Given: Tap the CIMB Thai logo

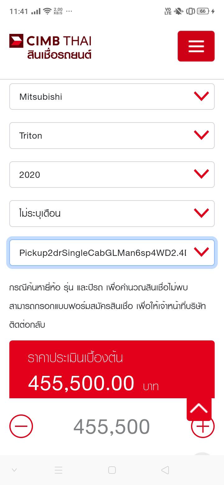Looking at the screenshot, I should pos(50,47).
